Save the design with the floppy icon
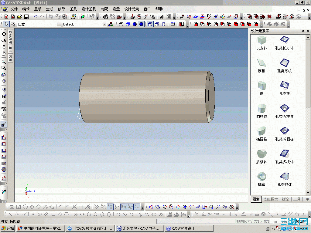This screenshot has width=311, height=233. pyautogui.click(x=26, y=17)
